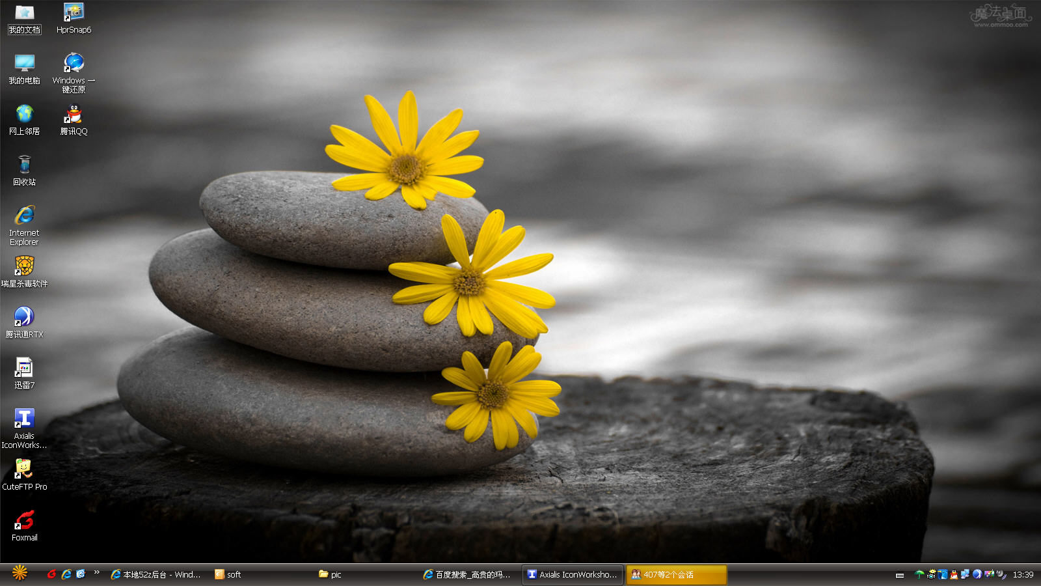Click the volume speaker tray icon
The height and width of the screenshot is (586, 1041).
point(1001,574)
